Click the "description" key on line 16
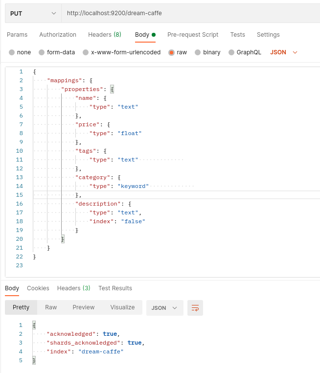 [x=98, y=204]
